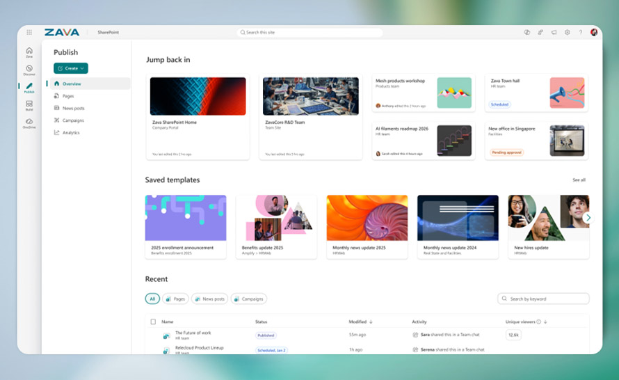This screenshot has width=619, height=380.
Task: Open Build in the app rail
Action: point(29,105)
